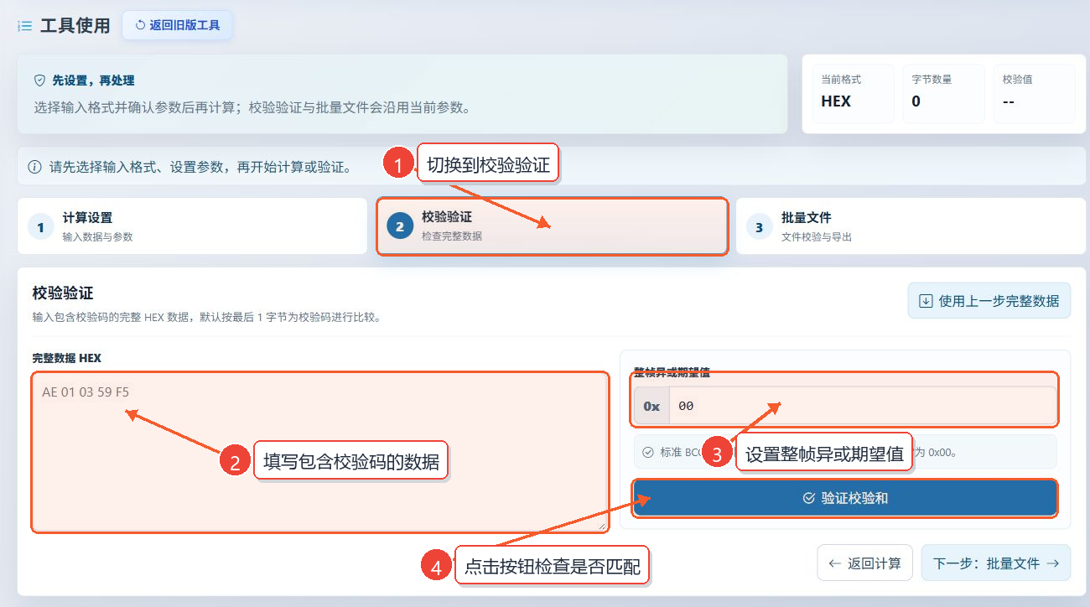This screenshot has height=607, width=1090.
Task: Open the 批量文件 step tab
Action: pos(911,226)
